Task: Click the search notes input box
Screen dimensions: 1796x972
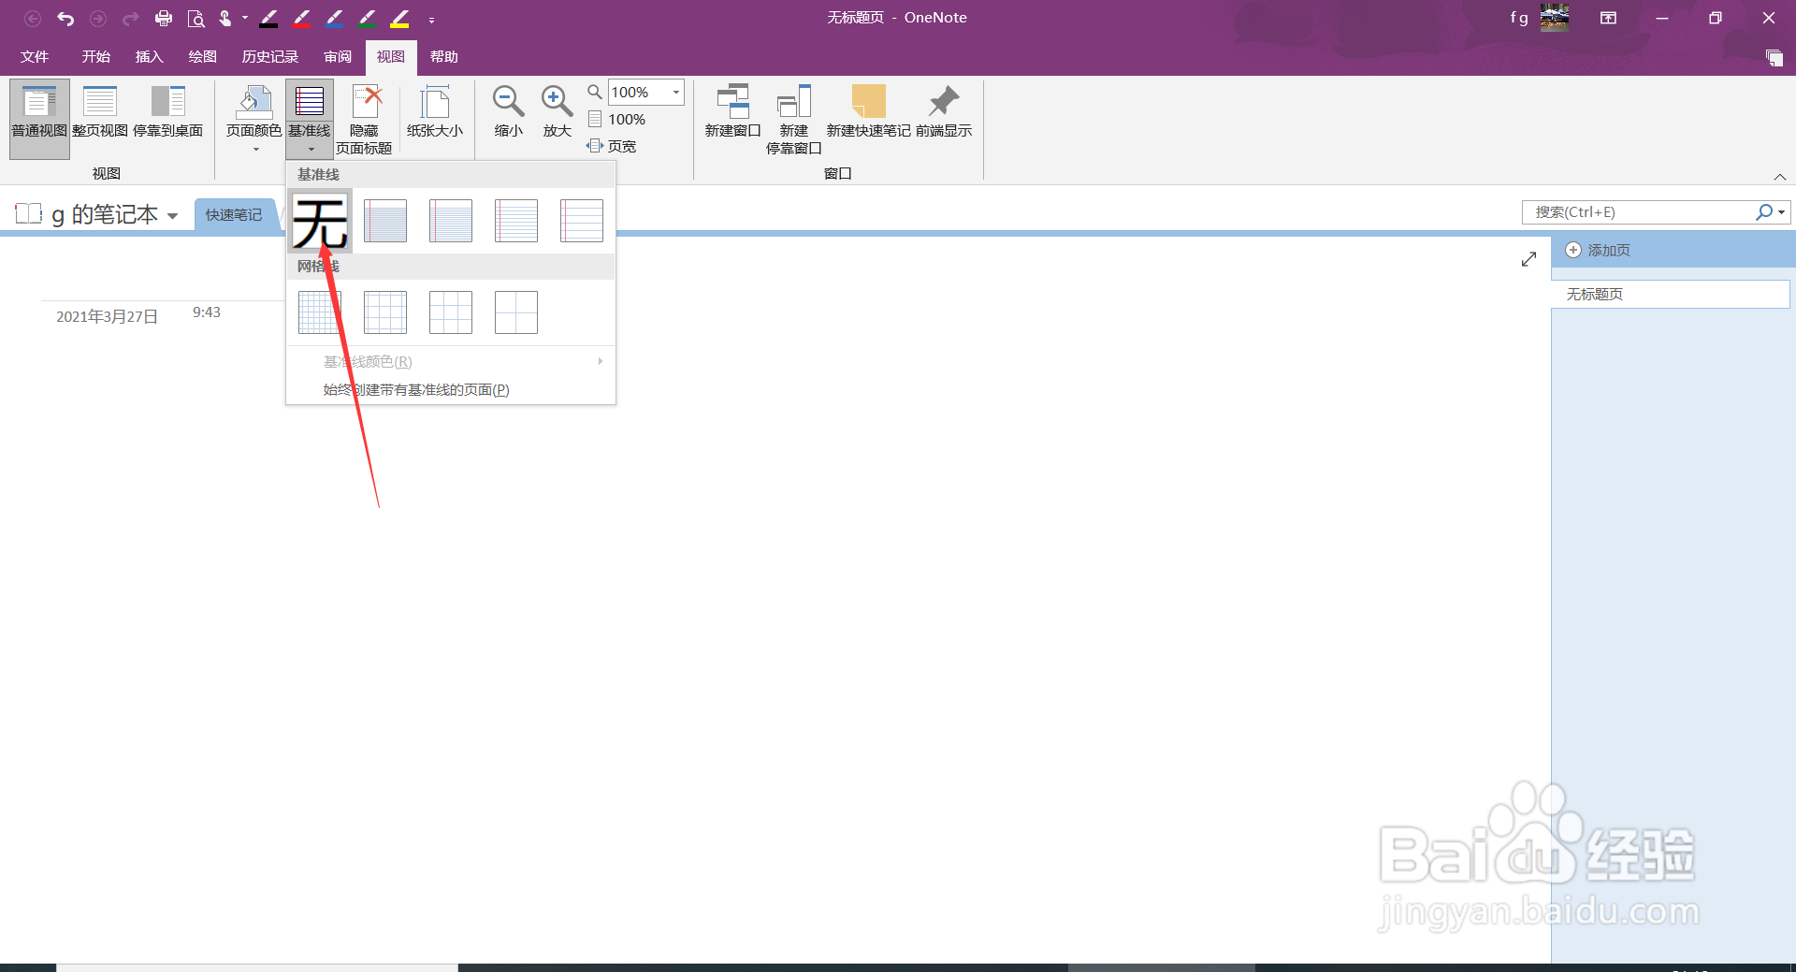Action: [1639, 212]
